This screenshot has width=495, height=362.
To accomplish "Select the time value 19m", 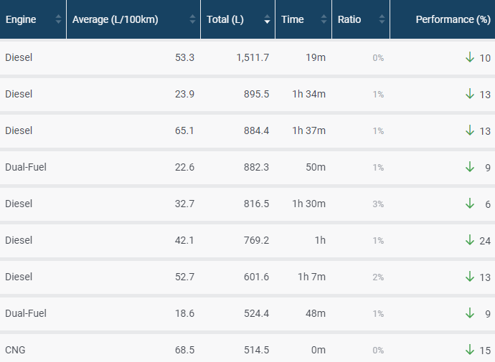I will tap(316, 57).
